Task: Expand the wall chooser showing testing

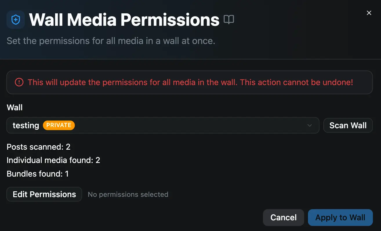Action: click(162, 125)
